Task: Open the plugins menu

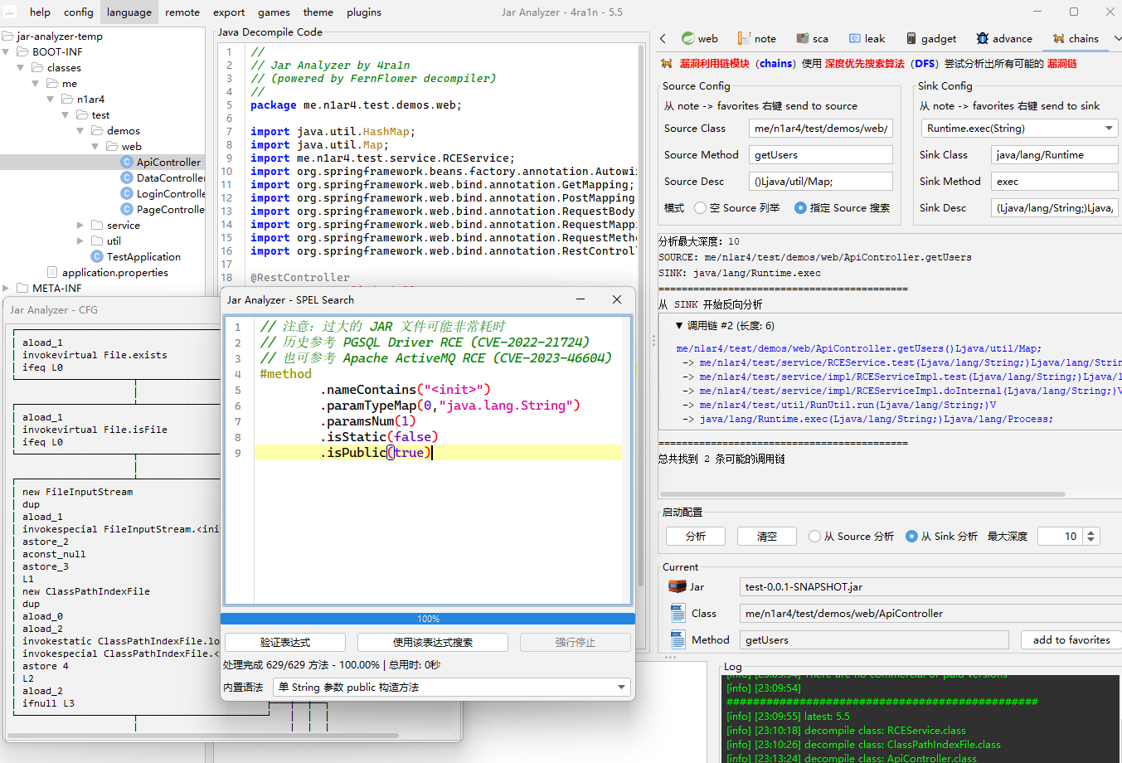Action: click(364, 12)
